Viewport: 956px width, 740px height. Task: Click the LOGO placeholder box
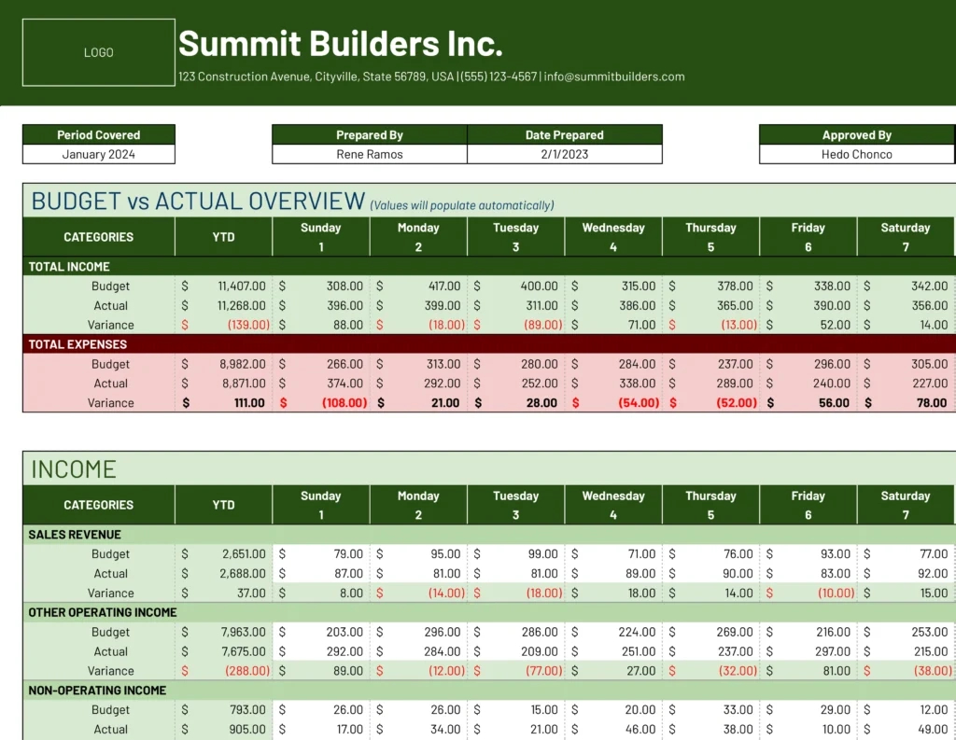click(x=98, y=52)
